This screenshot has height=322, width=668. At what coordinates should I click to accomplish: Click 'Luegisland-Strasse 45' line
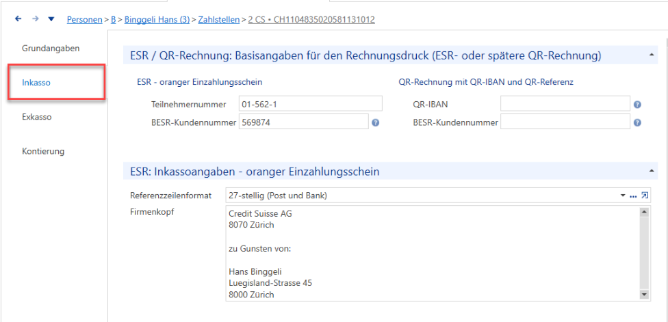pyautogui.click(x=270, y=283)
